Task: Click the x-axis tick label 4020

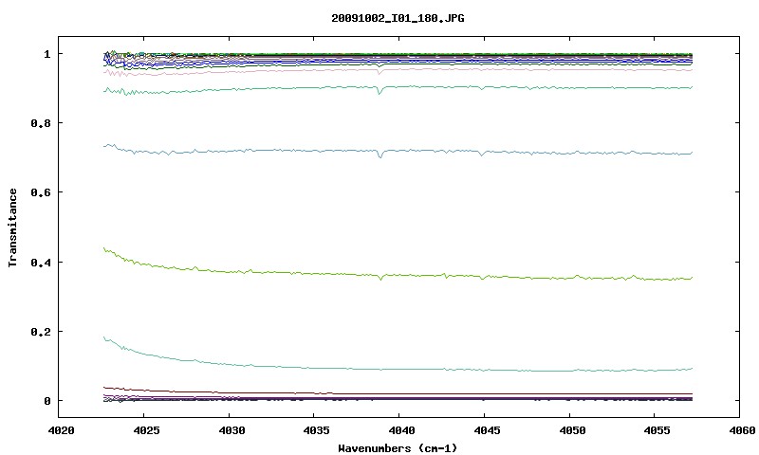Action: tap(61, 430)
